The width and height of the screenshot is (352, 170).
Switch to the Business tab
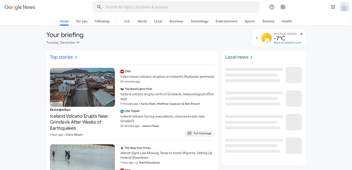(x=176, y=21)
